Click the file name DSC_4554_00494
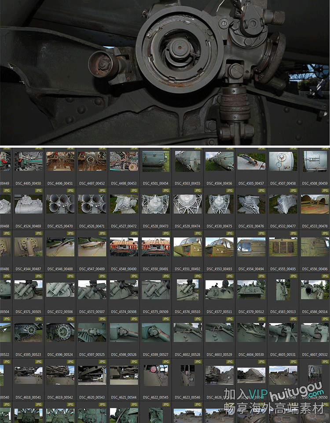330x423 pixels. coord(251,269)
